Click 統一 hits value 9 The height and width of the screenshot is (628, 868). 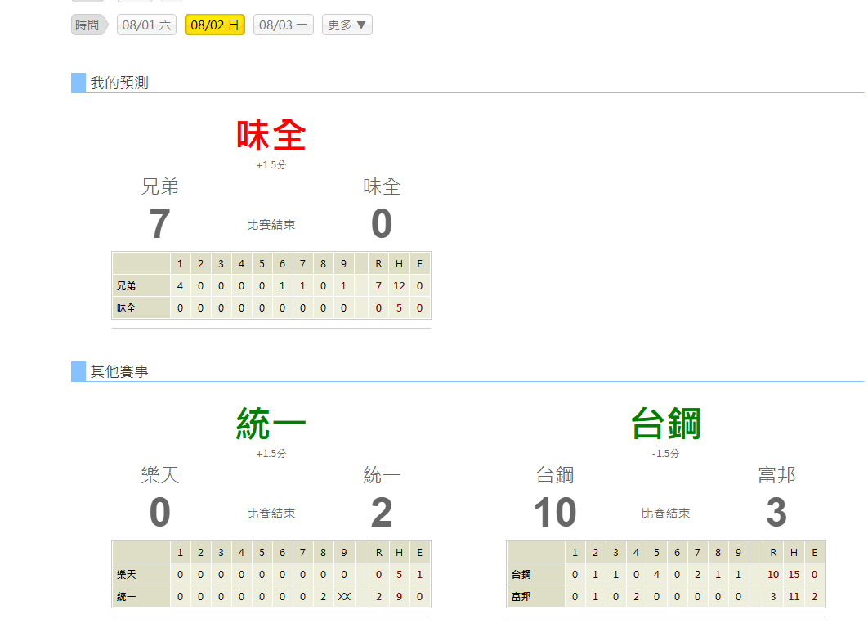[x=399, y=596]
